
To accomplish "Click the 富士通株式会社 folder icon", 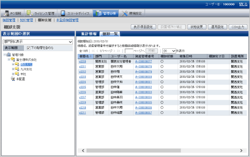I will tap(13, 59).
